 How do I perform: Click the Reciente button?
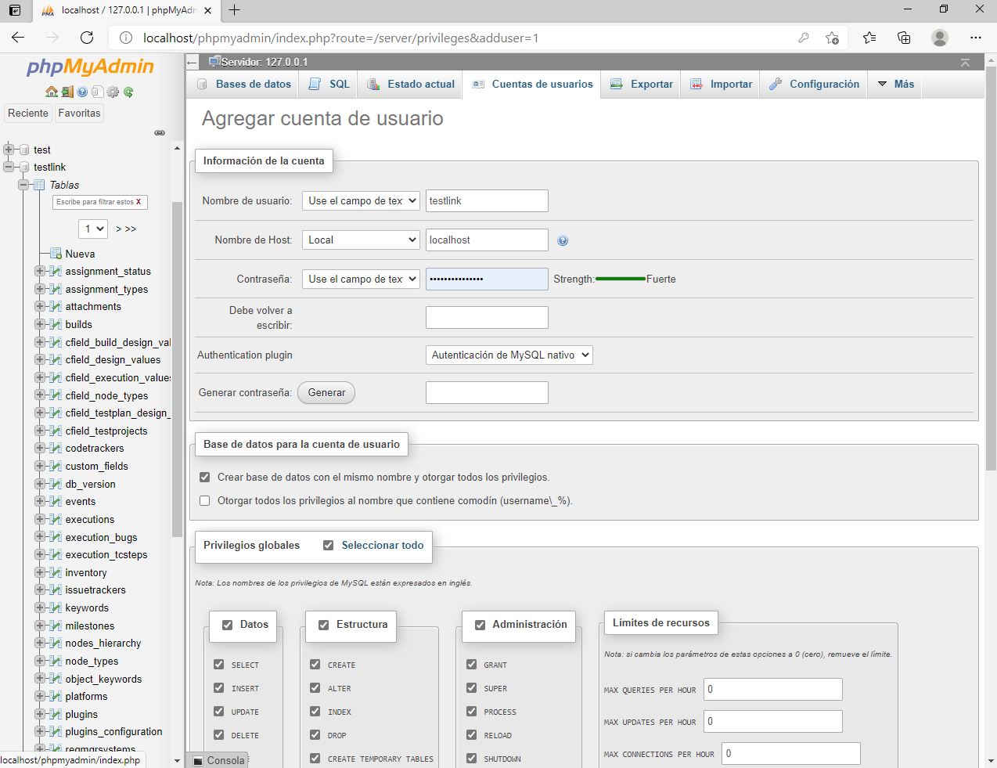28,113
